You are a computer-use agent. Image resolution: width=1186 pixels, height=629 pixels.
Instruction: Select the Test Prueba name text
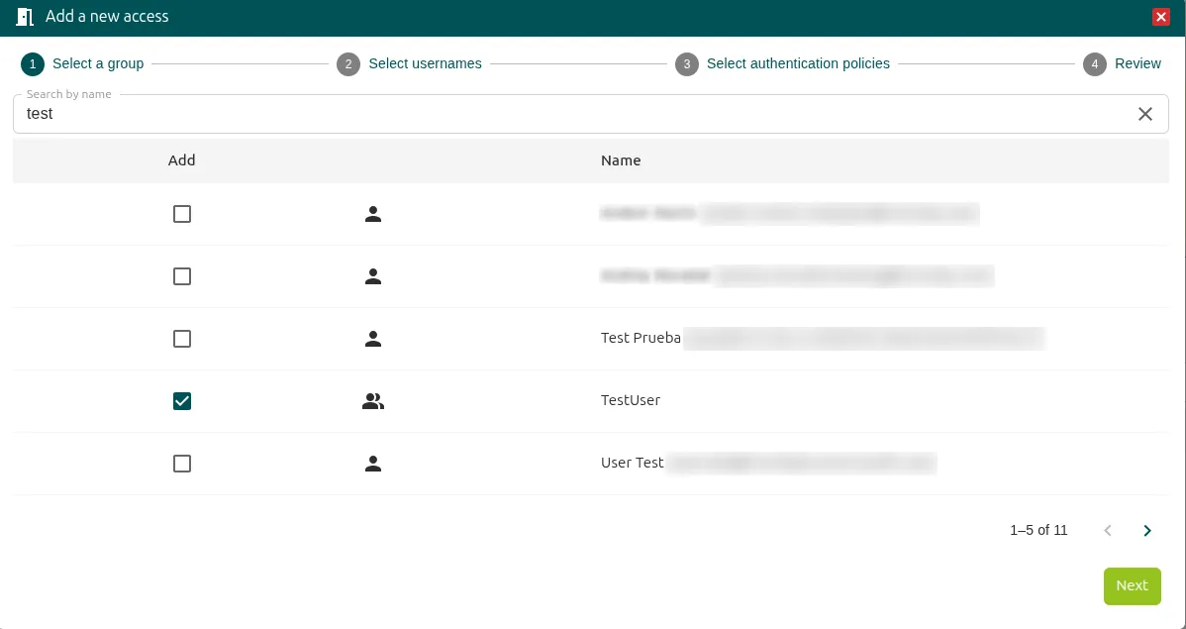pos(641,339)
